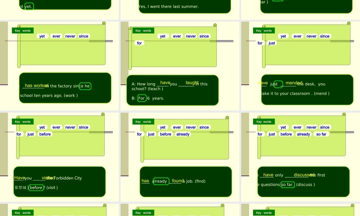Click 'since' keyword on the 'has worked' slide
Viewport: 360px width, 216px height.
point(84,36)
